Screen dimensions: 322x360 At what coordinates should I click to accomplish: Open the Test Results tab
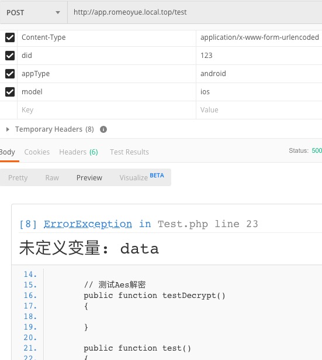coord(129,152)
